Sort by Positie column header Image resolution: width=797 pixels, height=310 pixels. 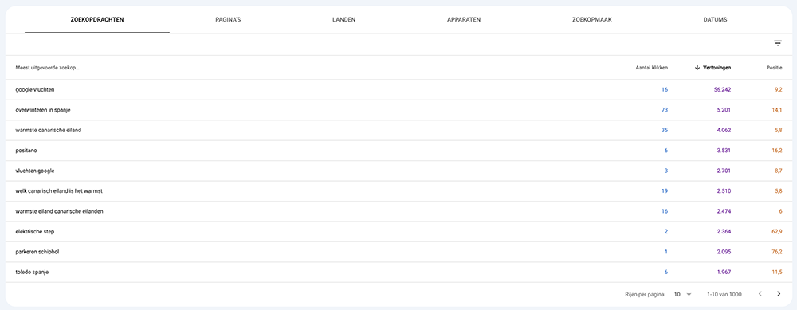pyautogui.click(x=774, y=68)
